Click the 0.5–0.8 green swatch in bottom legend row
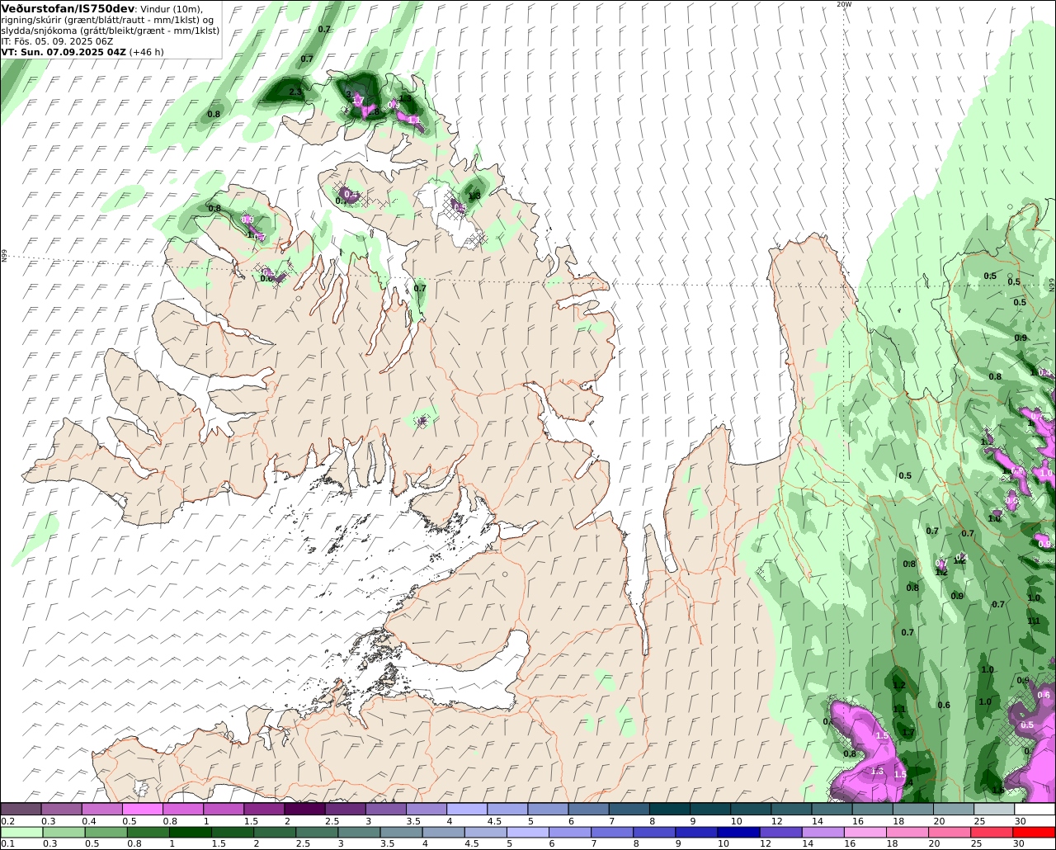This screenshot has height=850, width=1056. pyautogui.click(x=106, y=833)
